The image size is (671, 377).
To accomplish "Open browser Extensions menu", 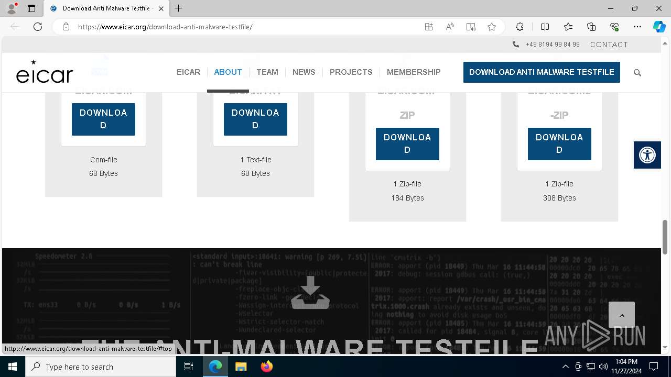I will pyautogui.click(x=520, y=27).
